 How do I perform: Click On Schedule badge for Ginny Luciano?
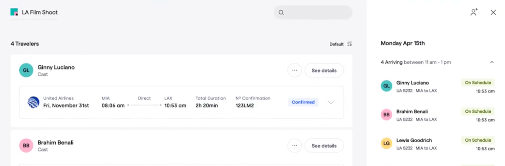478,83
